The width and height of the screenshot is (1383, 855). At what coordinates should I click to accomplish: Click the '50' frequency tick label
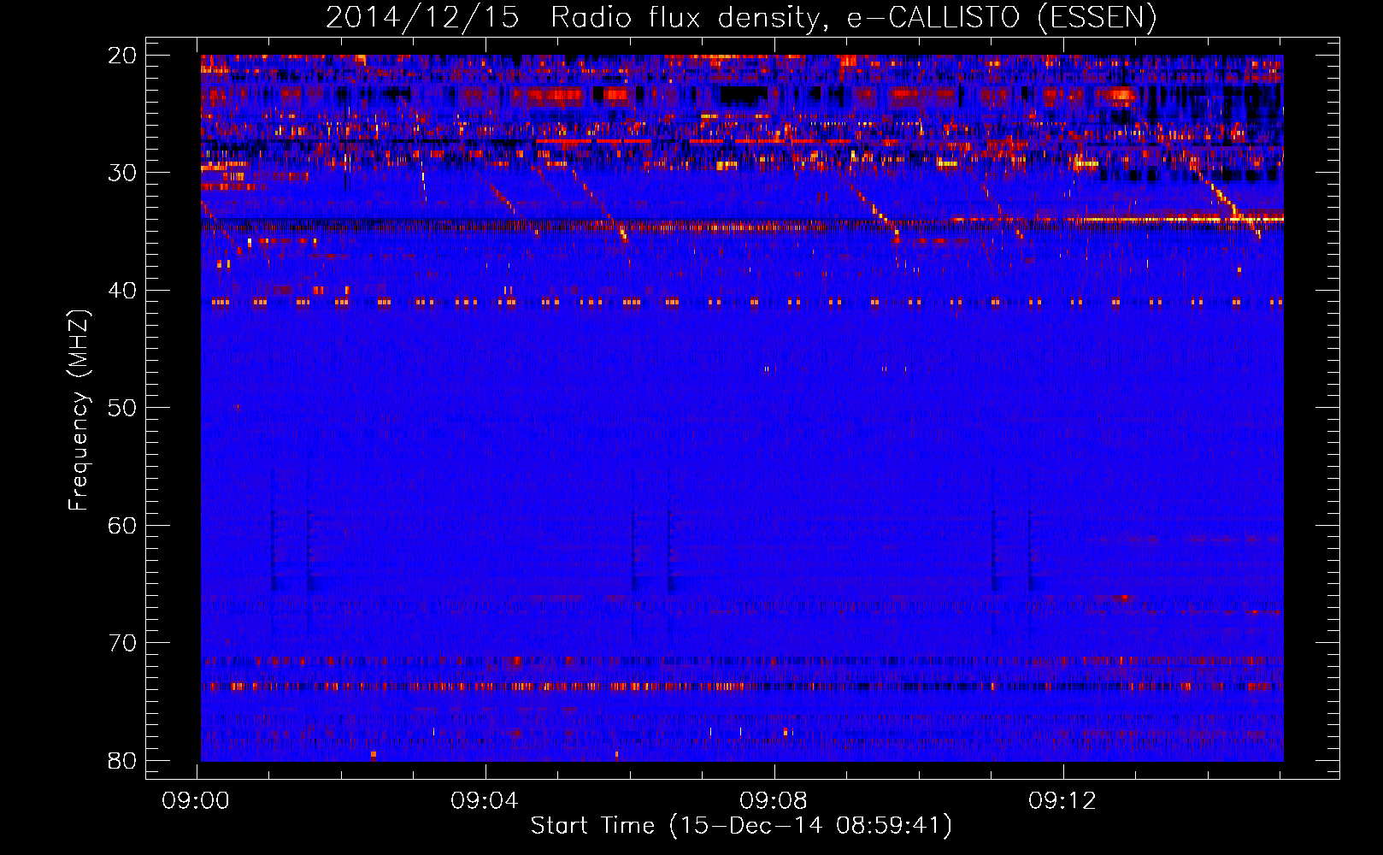pyautogui.click(x=122, y=408)
